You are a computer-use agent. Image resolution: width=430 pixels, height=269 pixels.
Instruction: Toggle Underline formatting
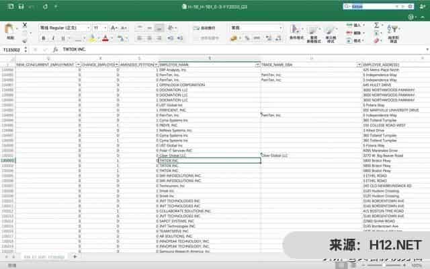63,38
